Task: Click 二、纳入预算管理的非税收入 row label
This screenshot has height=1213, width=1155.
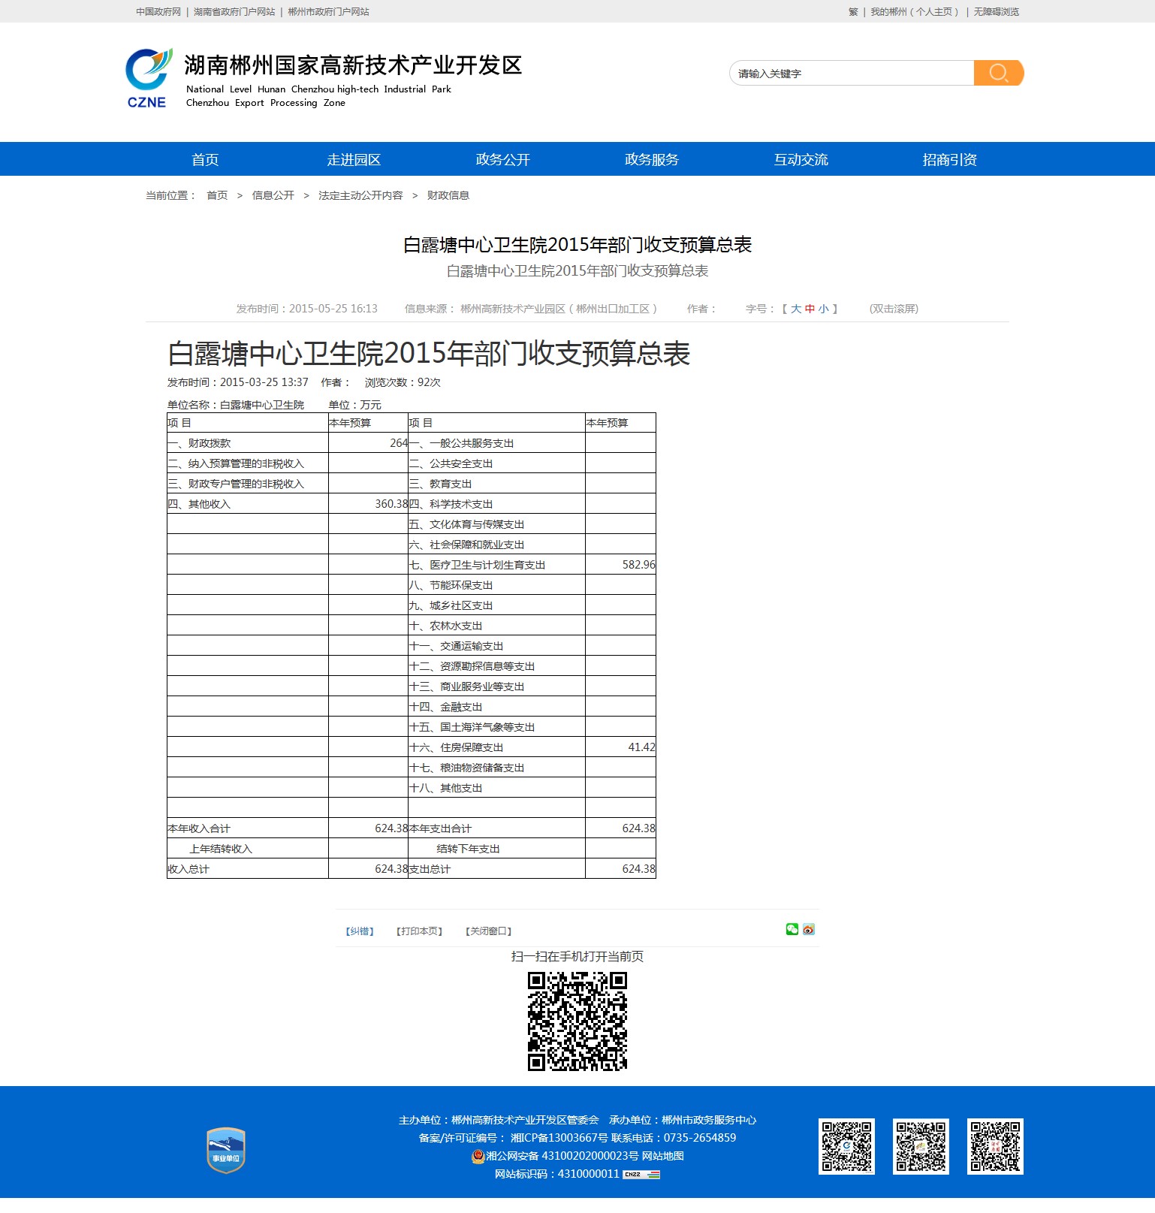Action: click(x=236, y=463)
